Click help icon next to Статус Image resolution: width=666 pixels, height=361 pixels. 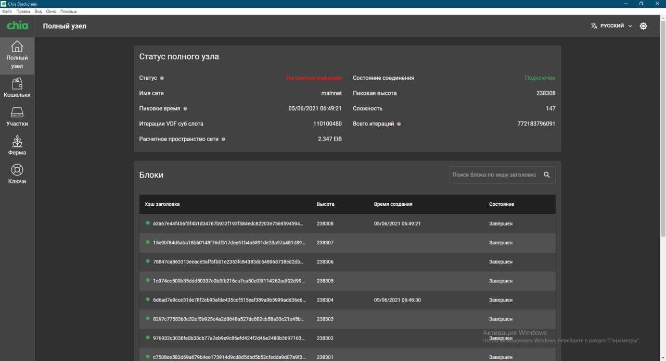(162, 78)
